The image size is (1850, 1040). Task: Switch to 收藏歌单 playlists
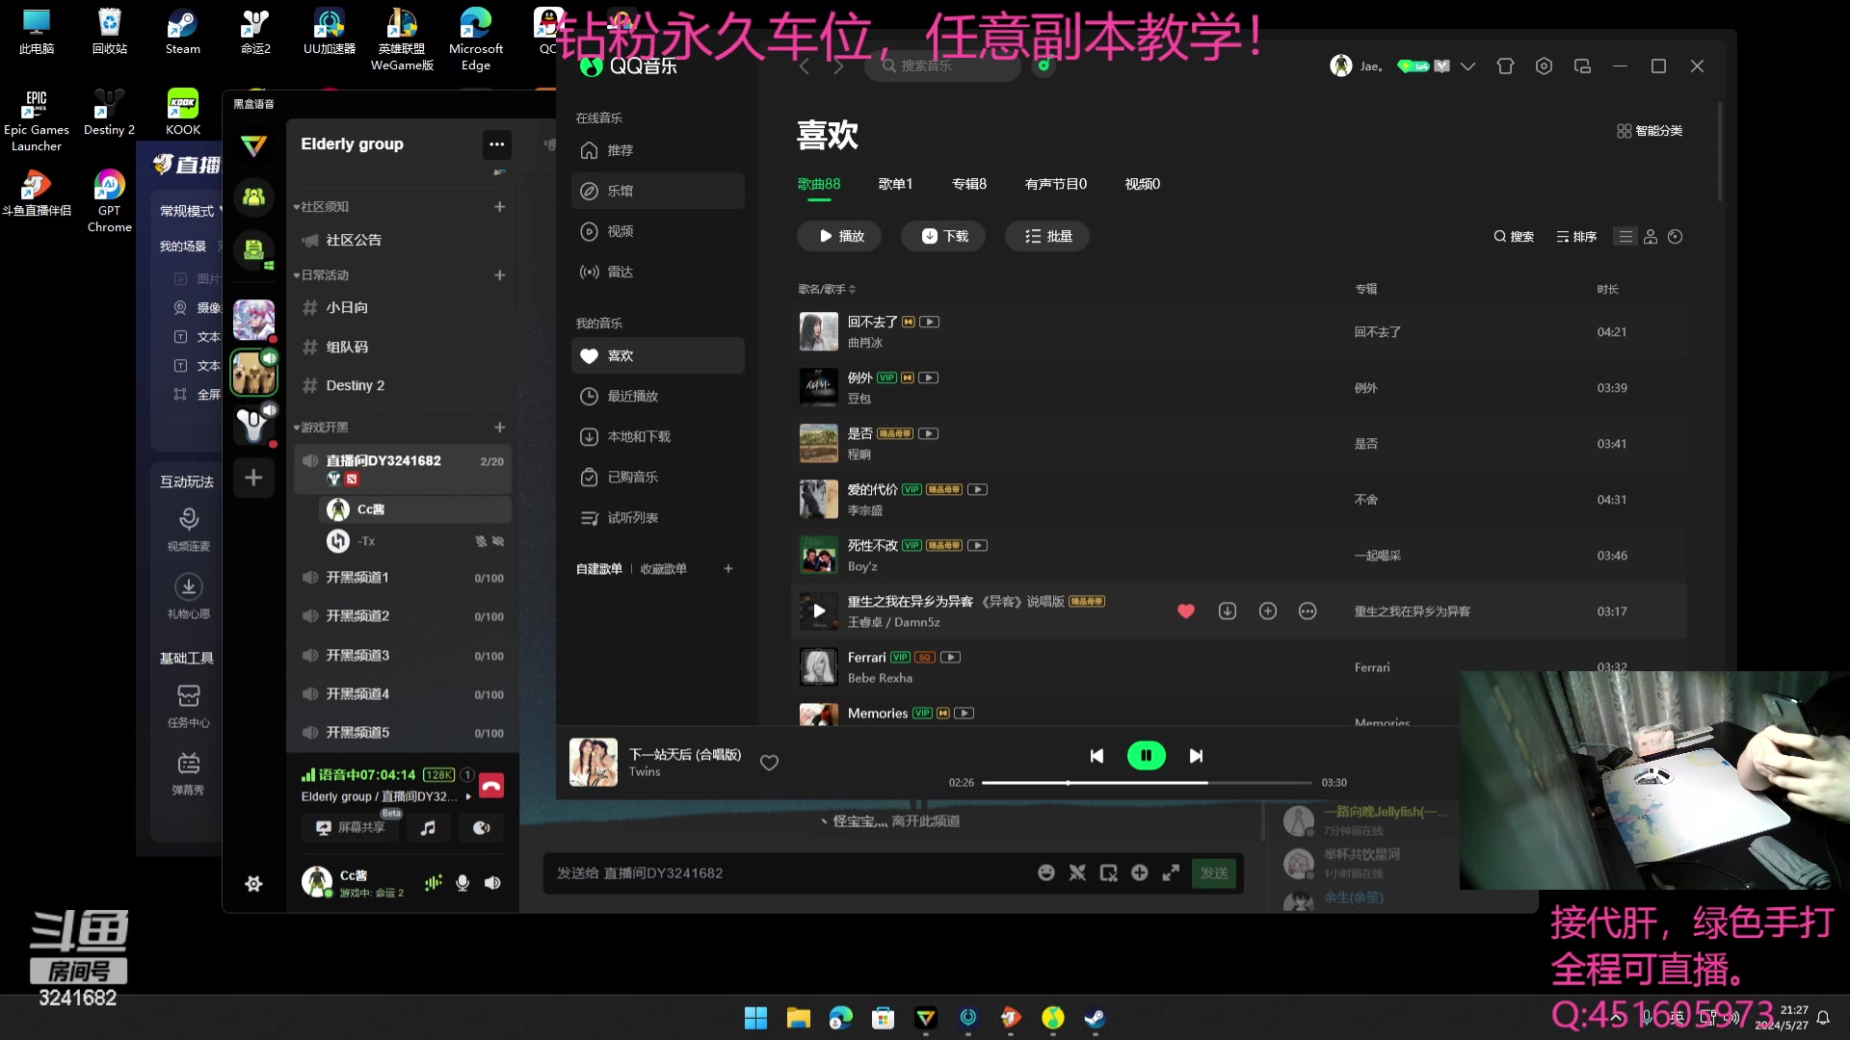click(x=664, y=569)
